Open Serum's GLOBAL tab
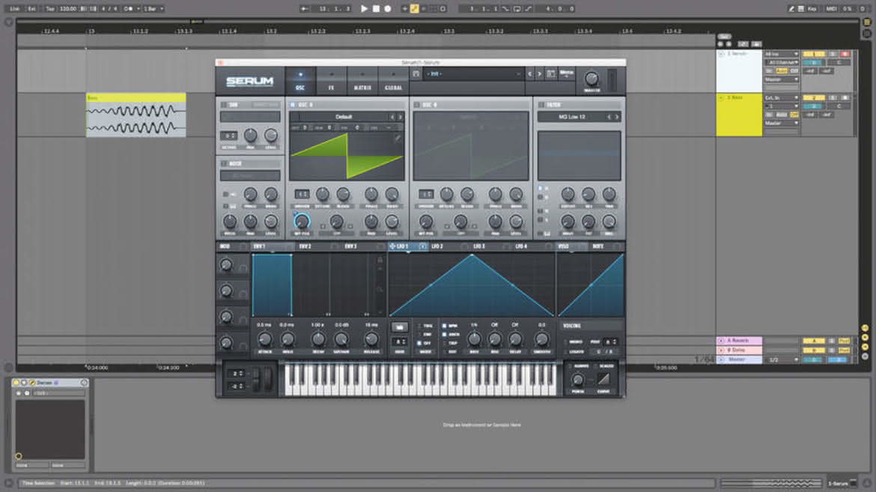Viewport: 876px width, 492px height. [393, 81]
